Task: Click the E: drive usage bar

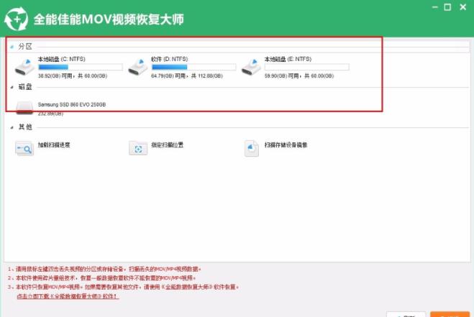Action: [x=306, y=67]
